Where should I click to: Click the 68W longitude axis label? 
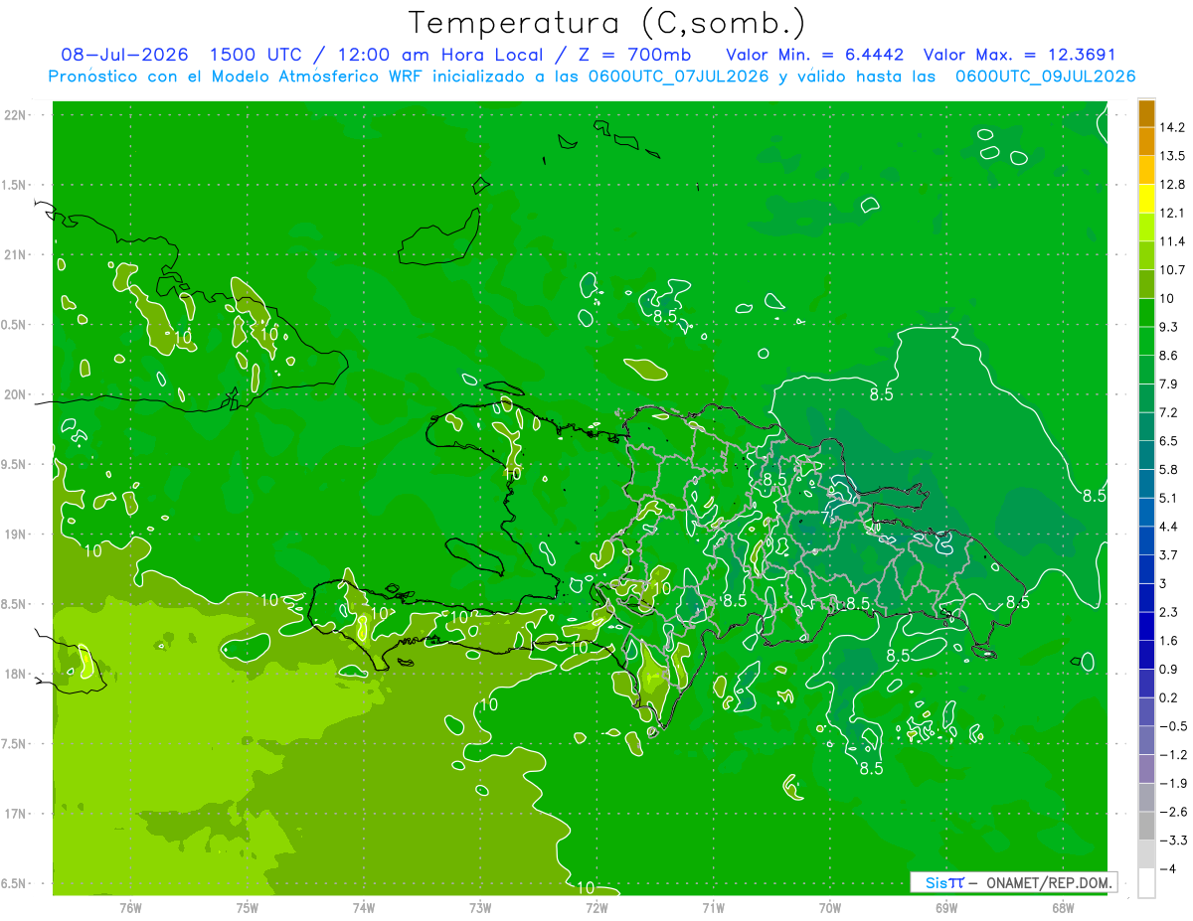(1063, 907)
